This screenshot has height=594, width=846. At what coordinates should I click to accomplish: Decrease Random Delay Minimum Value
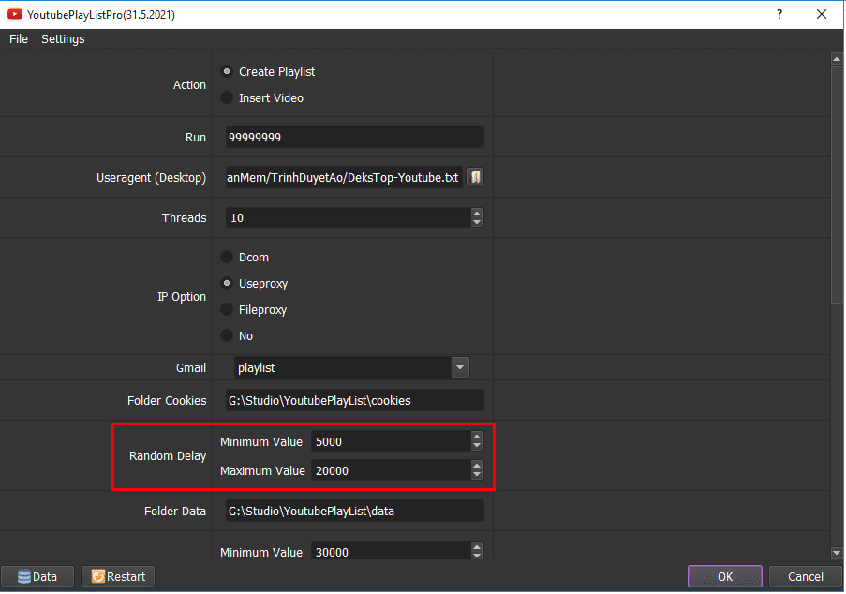[477, 446]
